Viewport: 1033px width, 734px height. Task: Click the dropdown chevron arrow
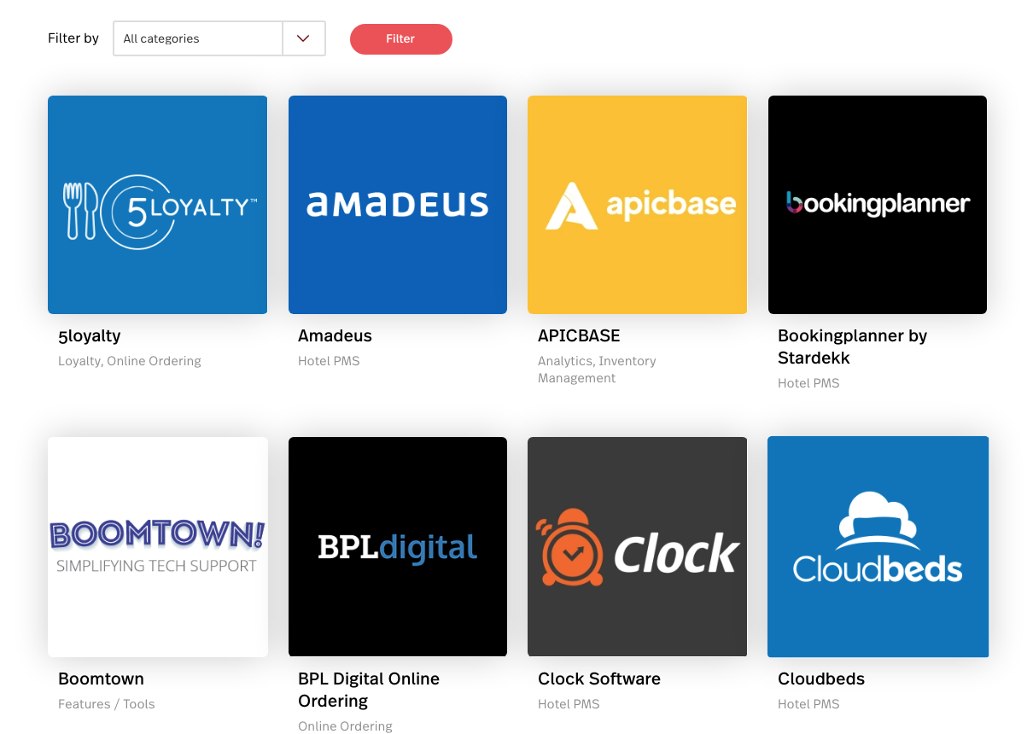click(303, 38)
